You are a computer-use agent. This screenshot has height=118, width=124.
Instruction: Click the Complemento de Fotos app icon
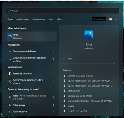pyautogui.click(x=10, y=52)
